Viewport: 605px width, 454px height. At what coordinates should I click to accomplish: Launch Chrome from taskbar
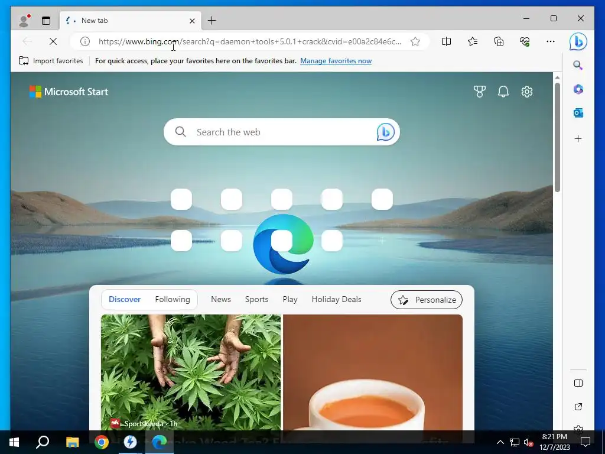click(x=102, y=442)
